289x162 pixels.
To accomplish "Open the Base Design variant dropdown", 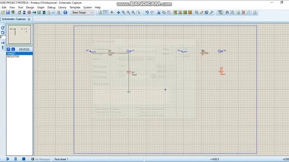I will coord(82,13).
